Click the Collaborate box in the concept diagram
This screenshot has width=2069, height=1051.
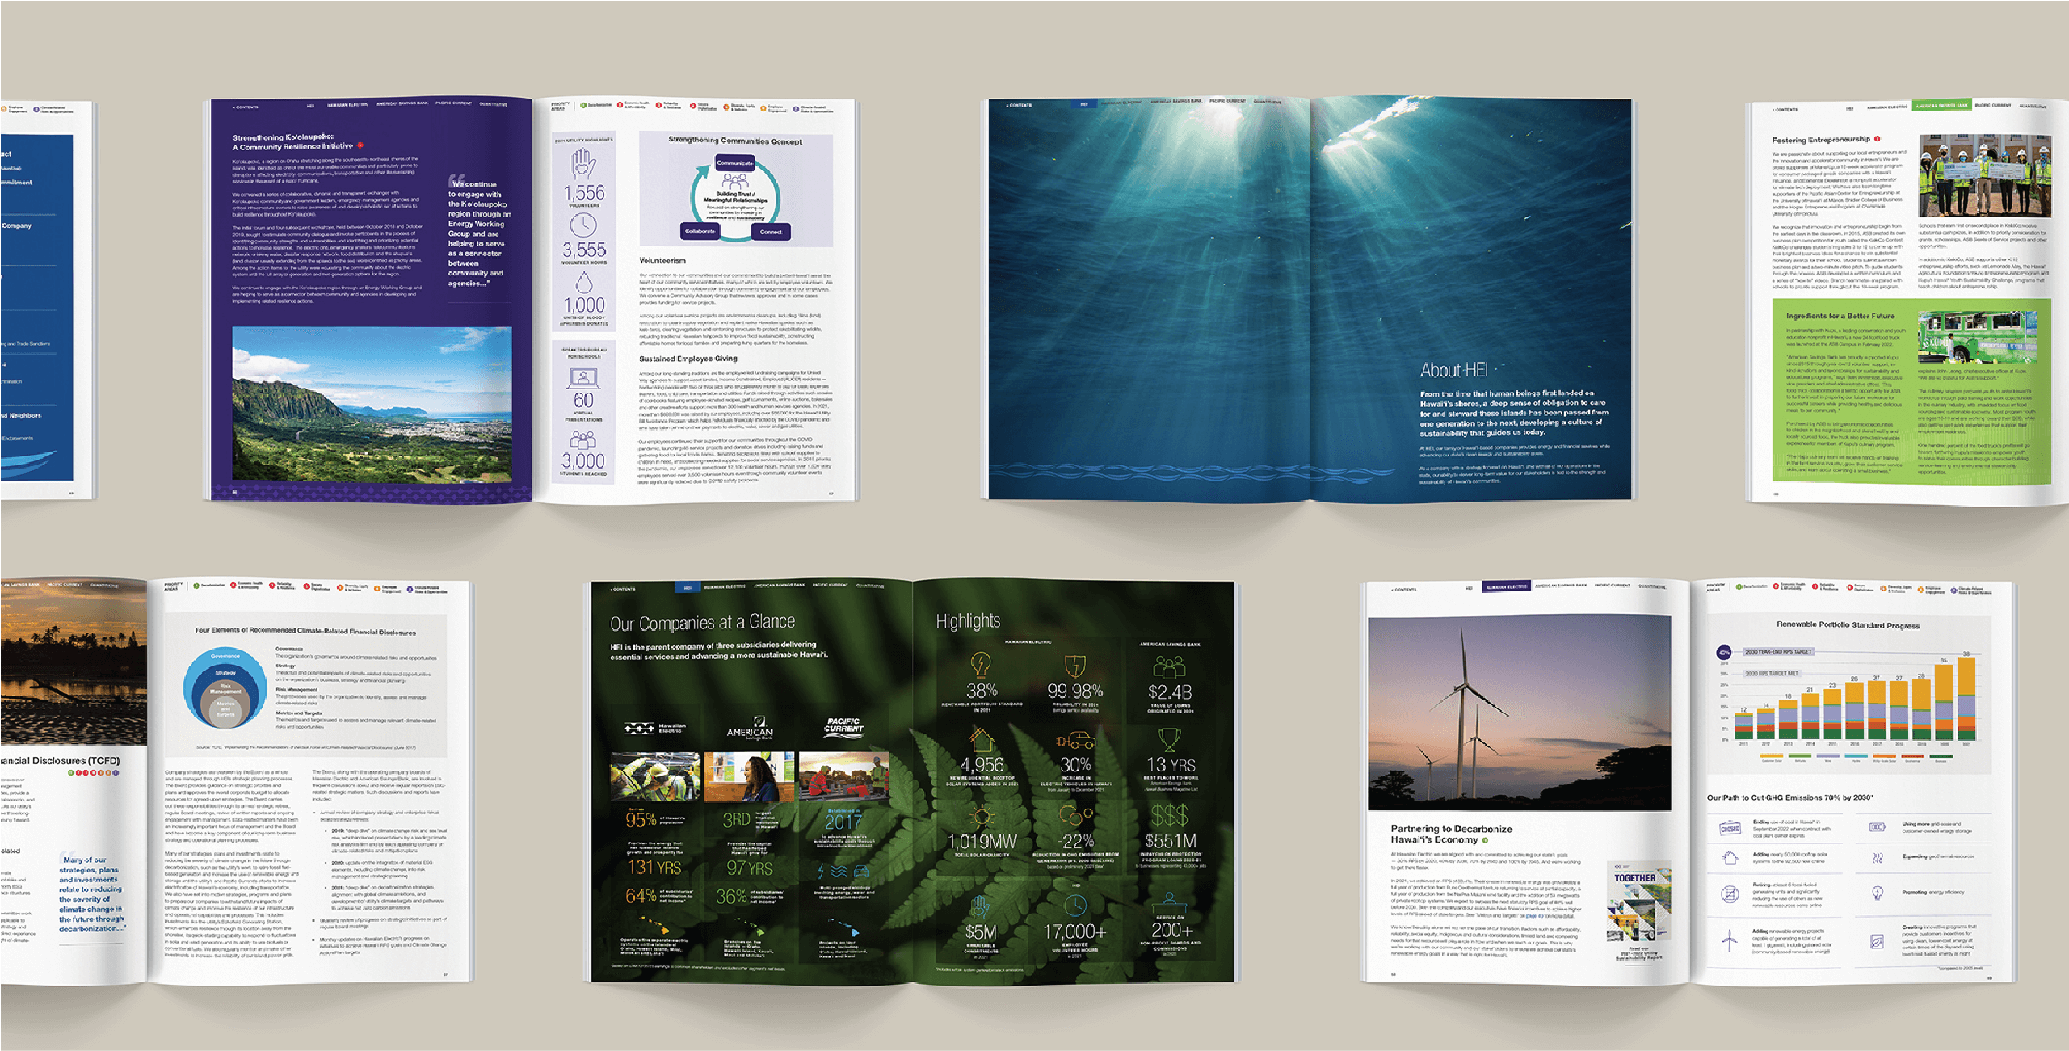coord(700,232)
